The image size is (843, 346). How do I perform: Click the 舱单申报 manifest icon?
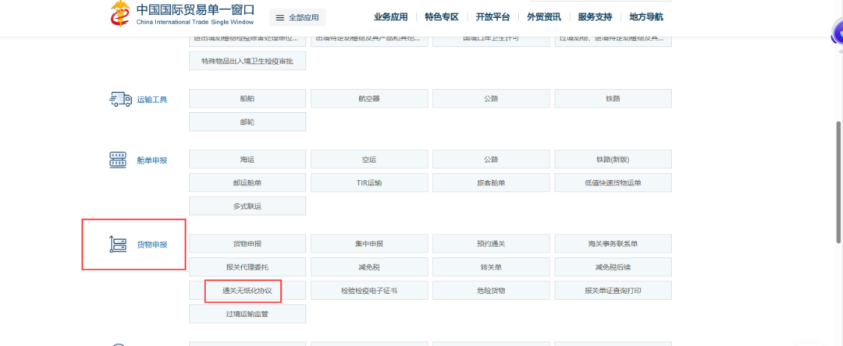(x=119, y=160)
